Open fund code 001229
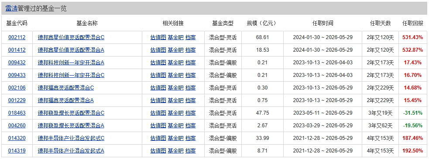Screen dimensions: 429x159 click(x=17, y=100)
